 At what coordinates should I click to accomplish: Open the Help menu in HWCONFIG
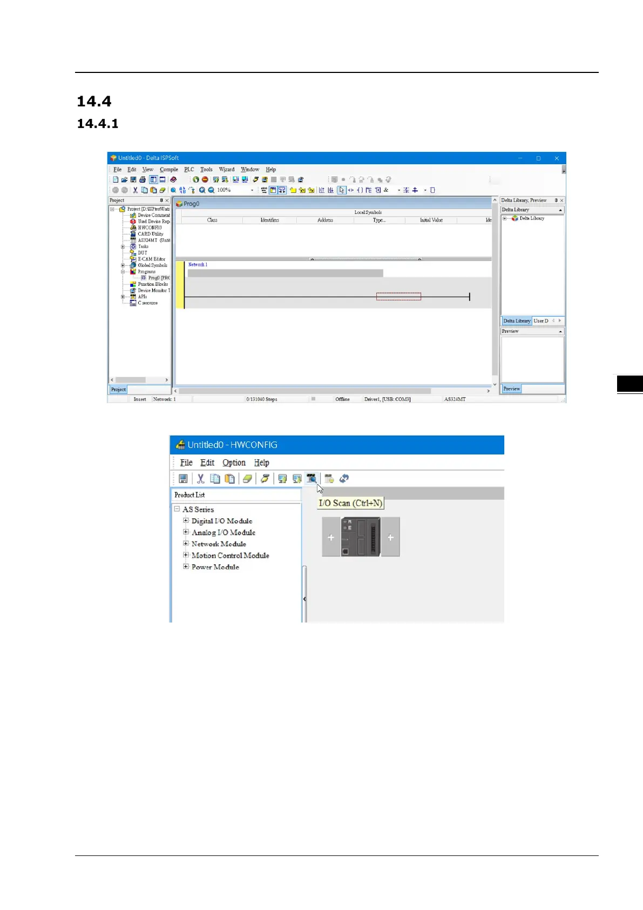262,463
